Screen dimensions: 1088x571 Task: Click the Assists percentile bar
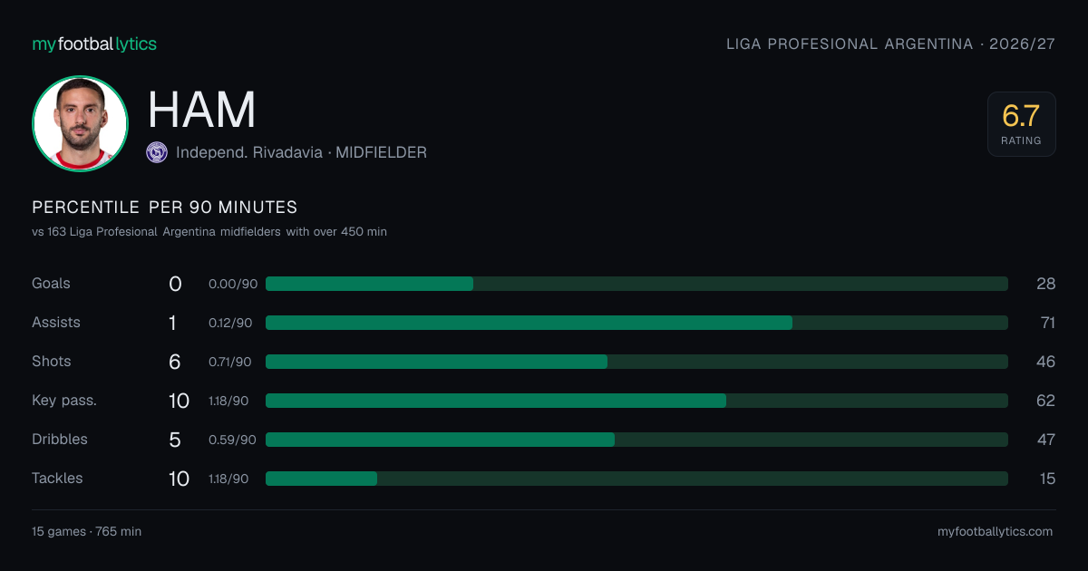[636, 323]
